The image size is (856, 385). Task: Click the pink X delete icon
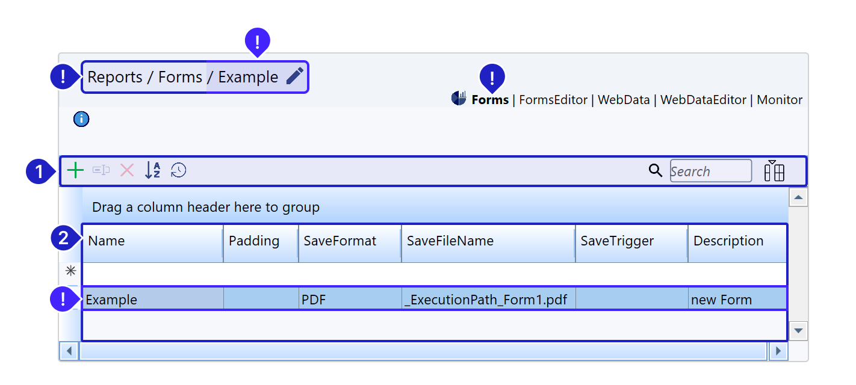pos(127,170)
